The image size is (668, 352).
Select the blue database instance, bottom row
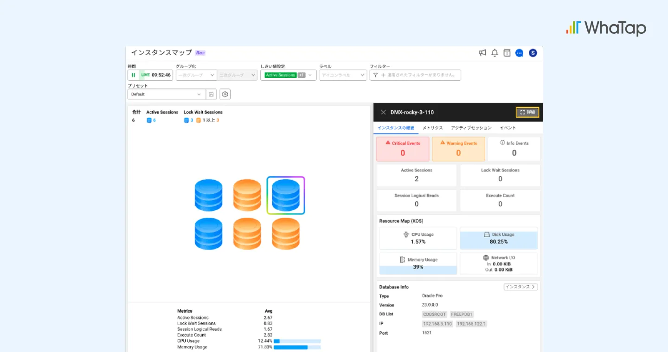[x=209, y=233]
